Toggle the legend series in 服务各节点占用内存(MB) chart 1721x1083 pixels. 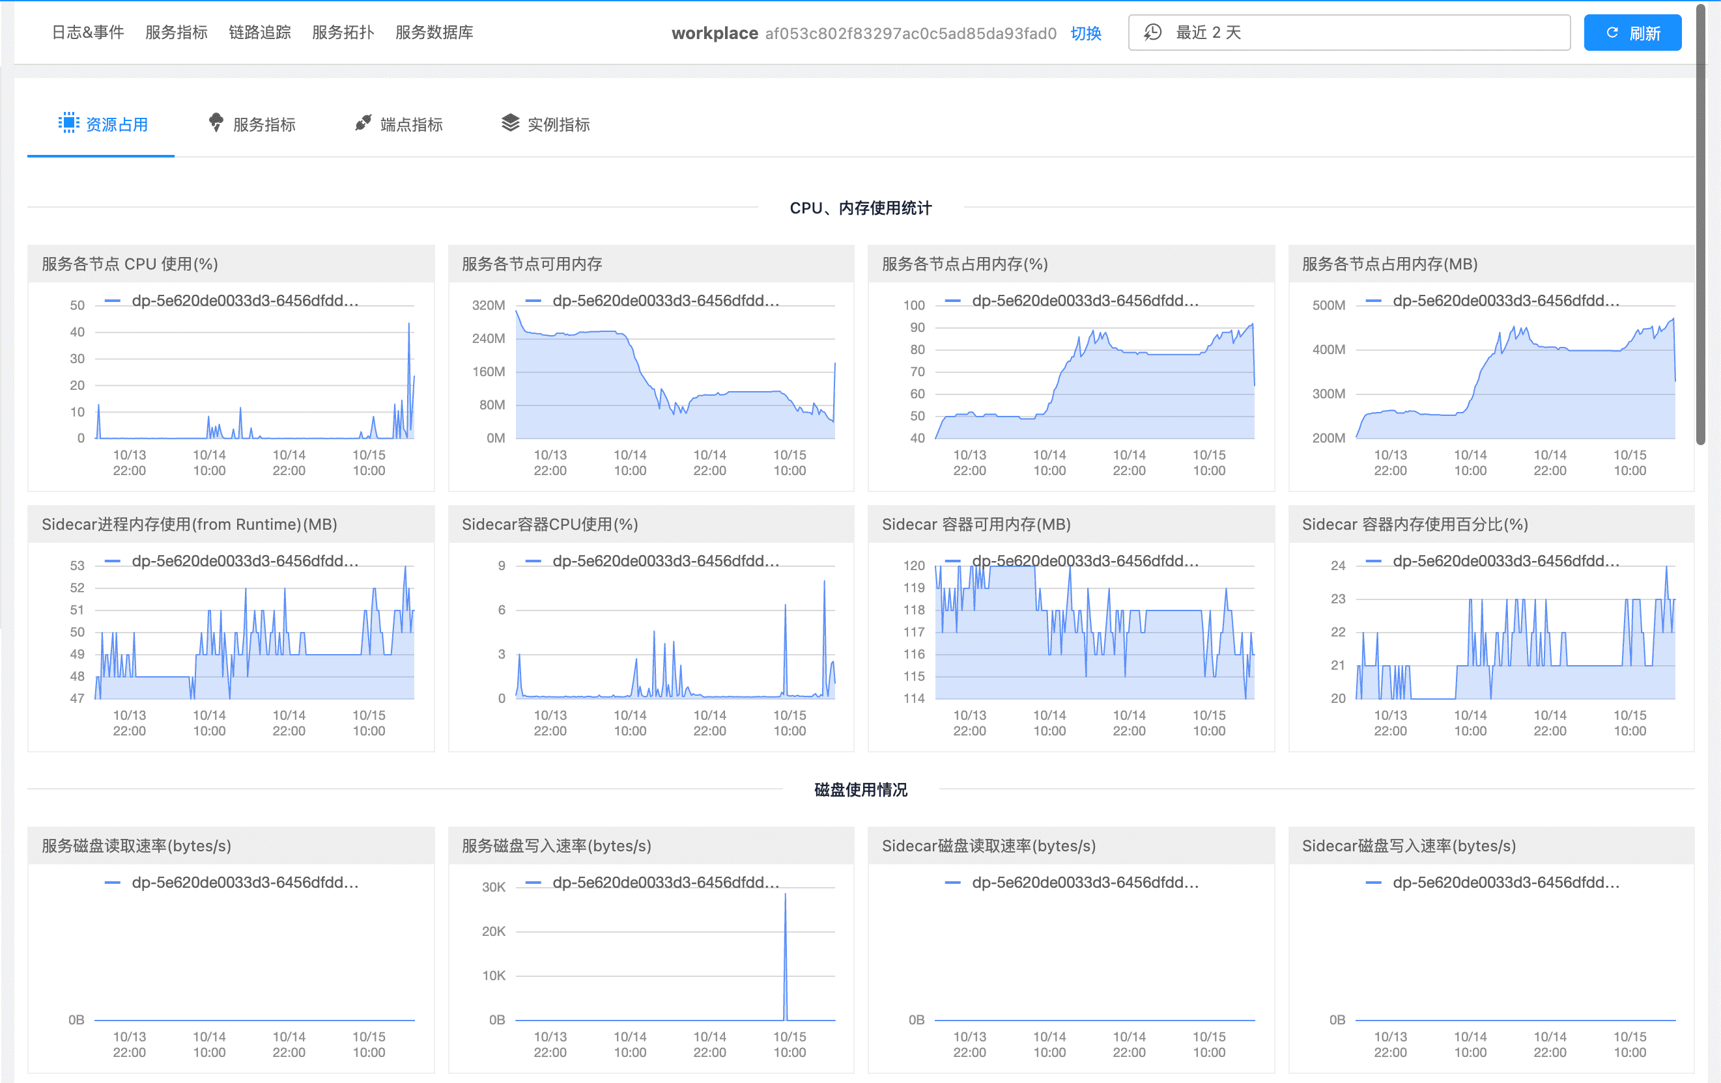point(1492,301)
